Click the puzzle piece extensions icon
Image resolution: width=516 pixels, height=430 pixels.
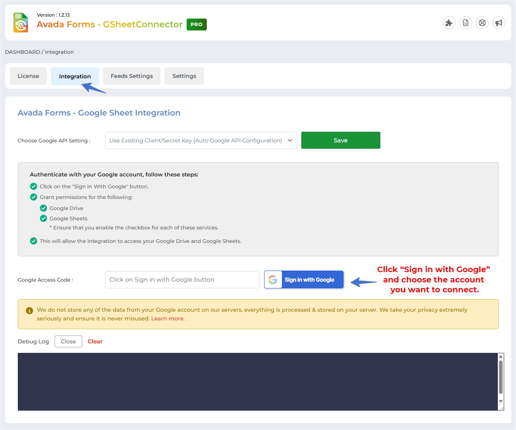(449, 23)
